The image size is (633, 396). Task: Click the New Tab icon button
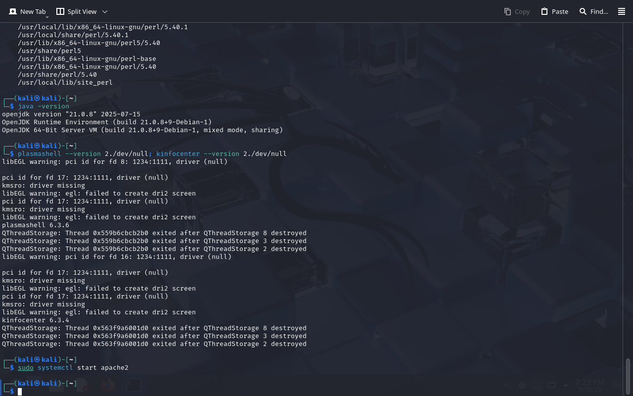coord(27,11)
